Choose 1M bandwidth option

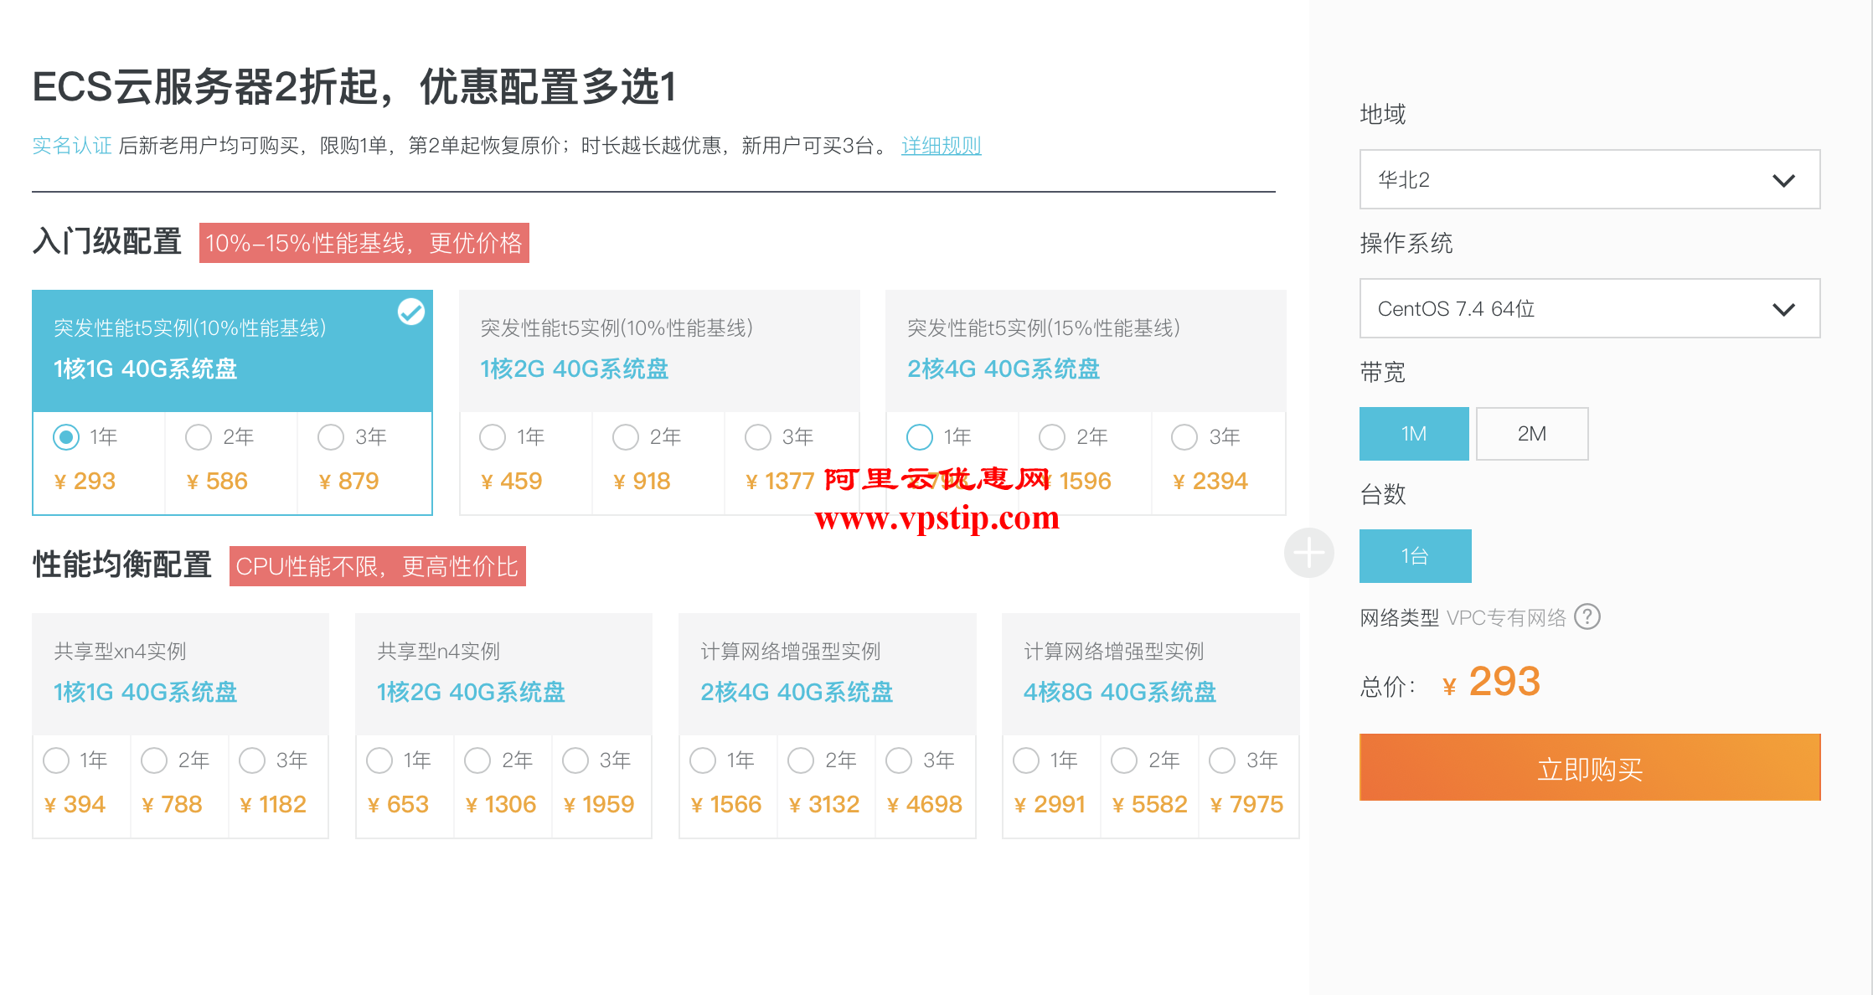click(x=1414, y=434)
